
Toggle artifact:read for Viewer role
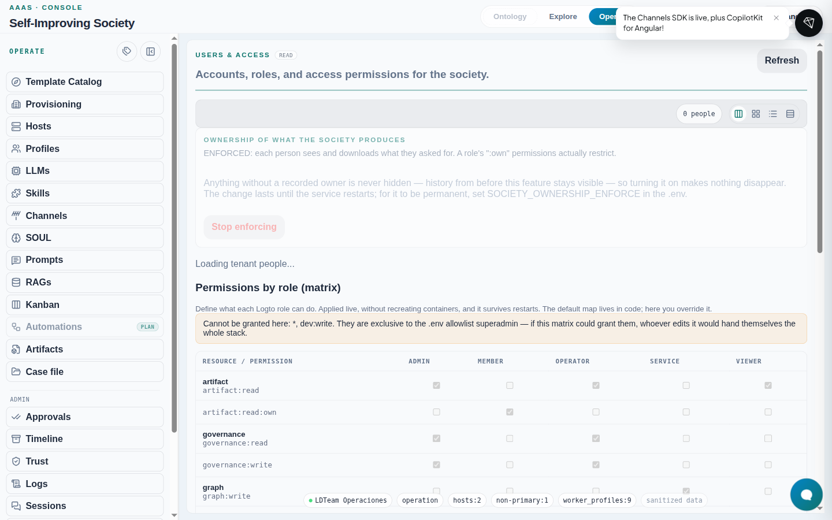[768, 385]
